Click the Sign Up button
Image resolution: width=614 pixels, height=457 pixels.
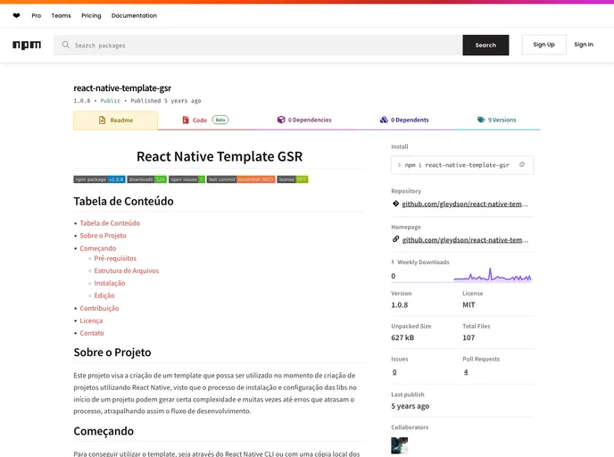(543, 45)
